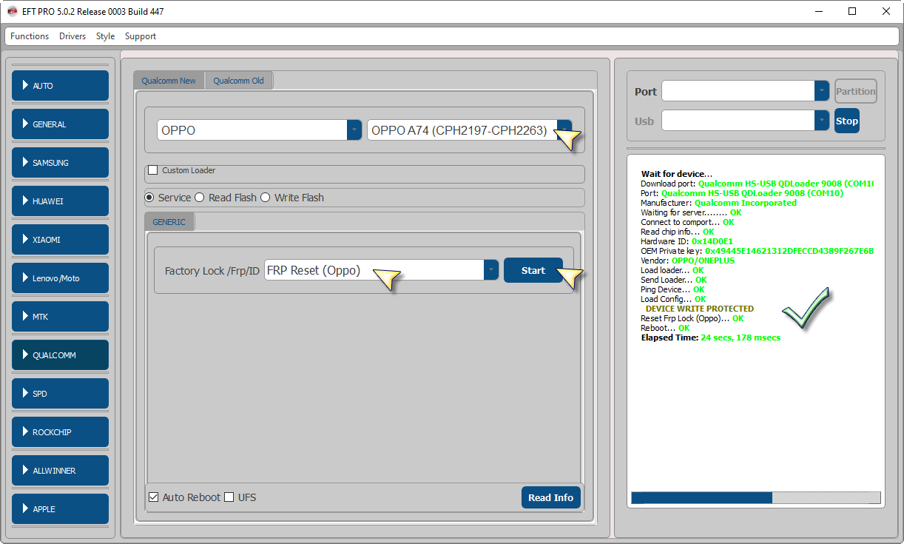Click the 'OEM Private key' log line
Viewport: 904px width, 544px height.
click(x=757, y=251)
